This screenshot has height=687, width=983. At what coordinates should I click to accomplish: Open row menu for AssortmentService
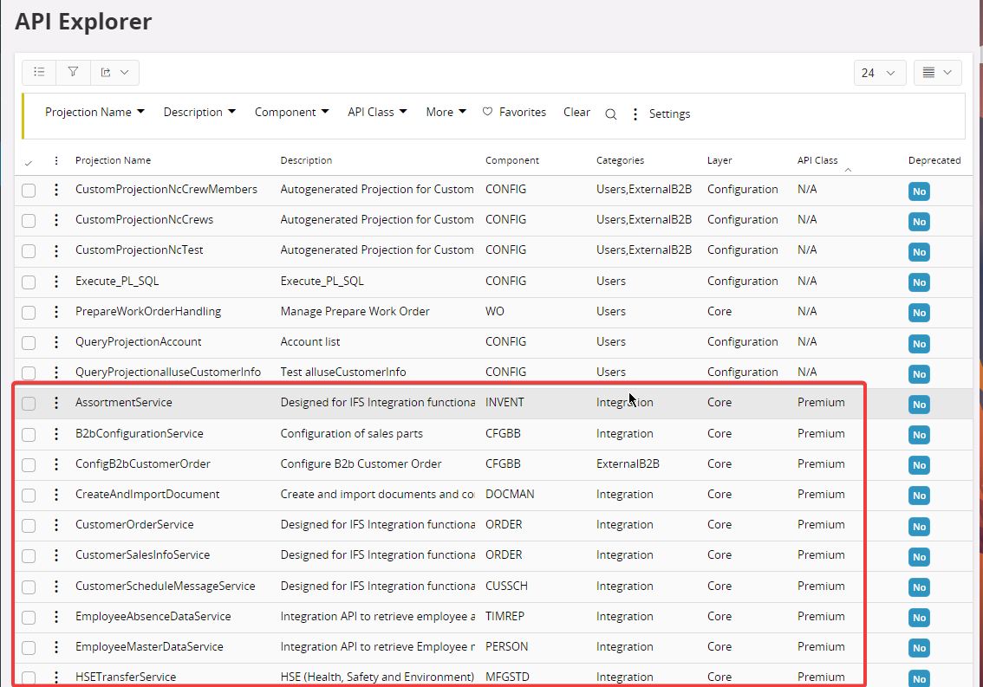point(56,403)
